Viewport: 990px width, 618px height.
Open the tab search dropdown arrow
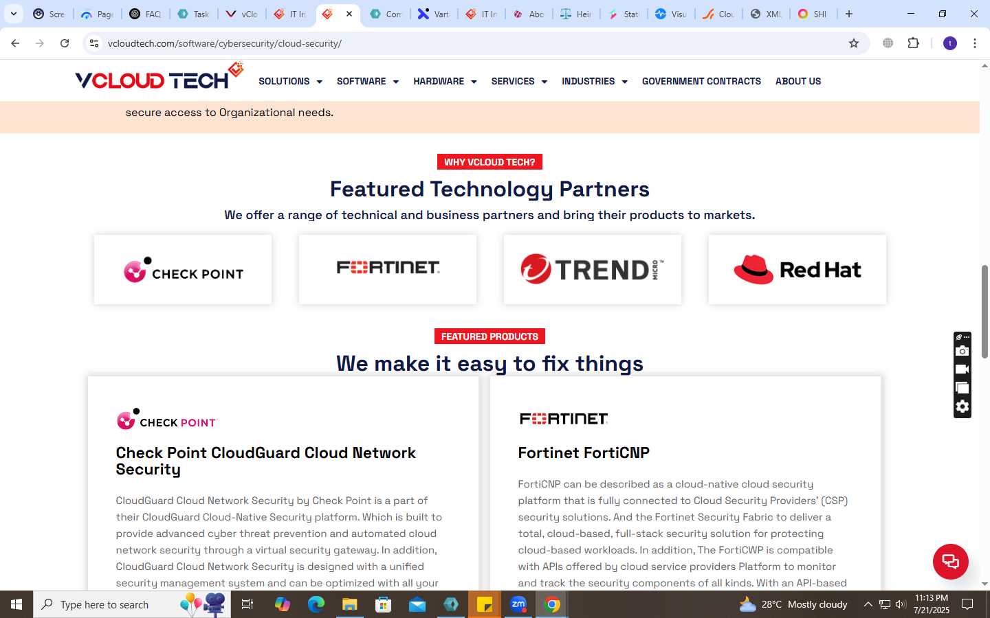(x=14, y=14)
